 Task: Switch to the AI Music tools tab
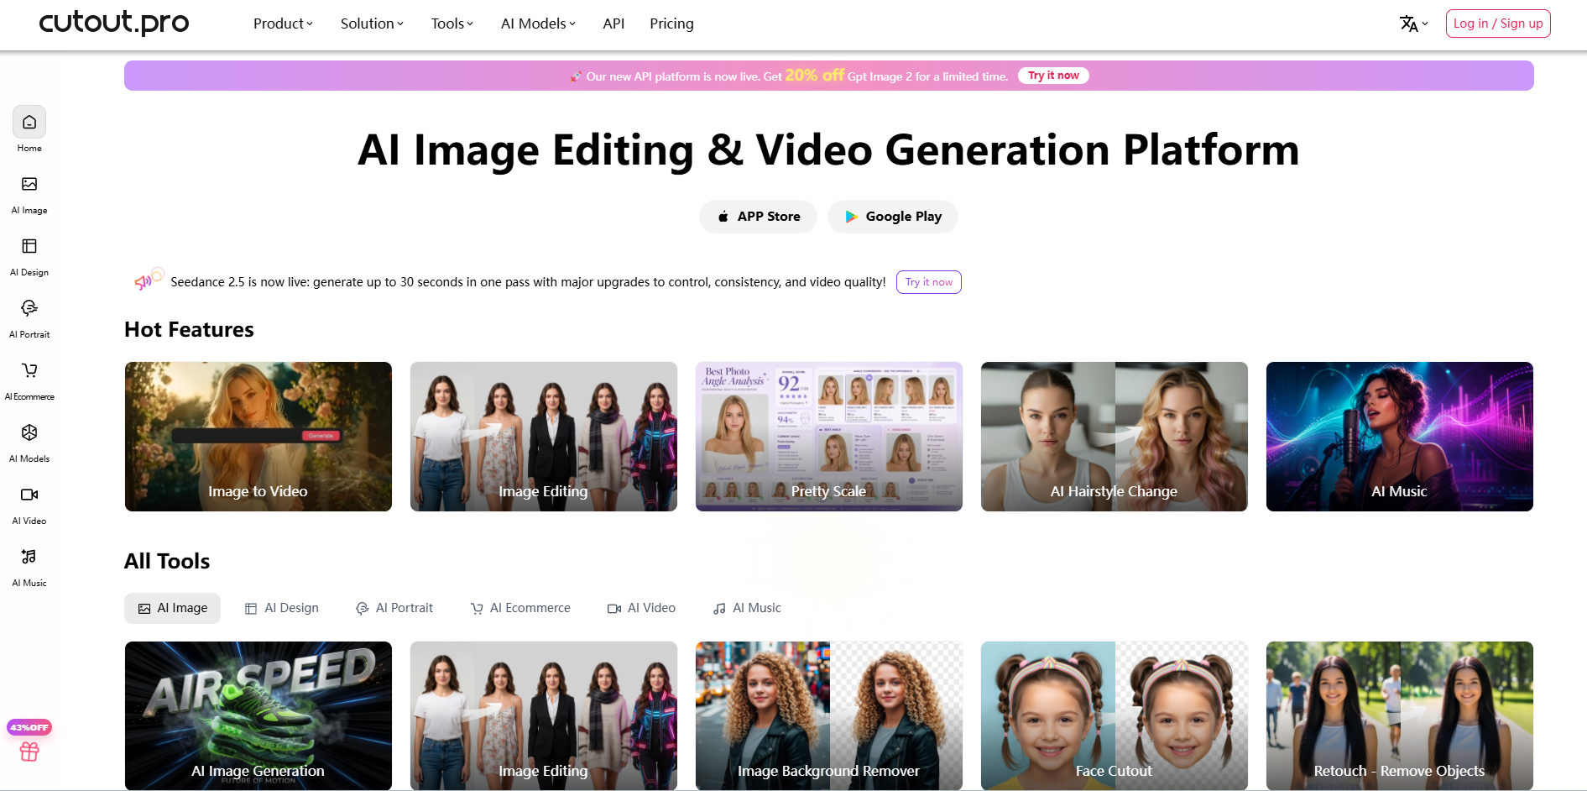pos(747,608)
